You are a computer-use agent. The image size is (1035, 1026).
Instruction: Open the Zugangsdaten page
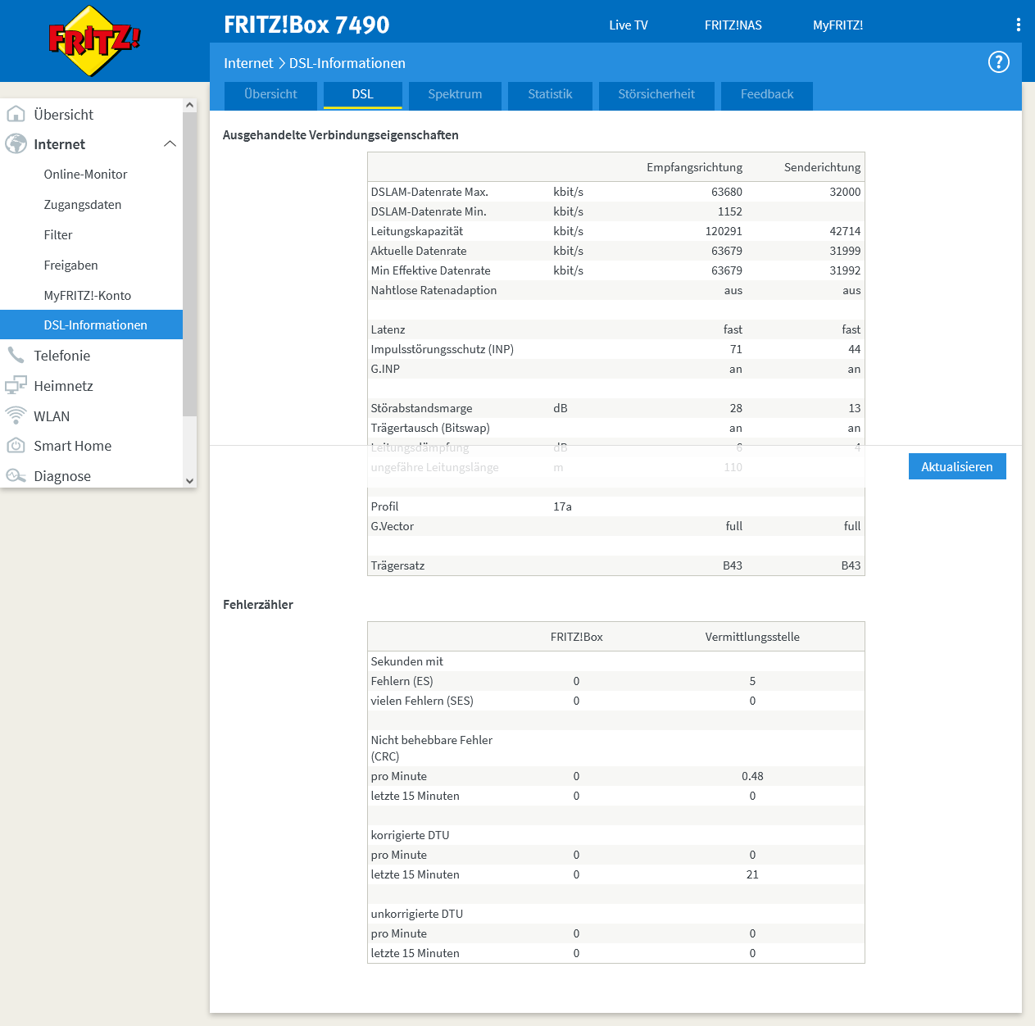coord(83,204)
